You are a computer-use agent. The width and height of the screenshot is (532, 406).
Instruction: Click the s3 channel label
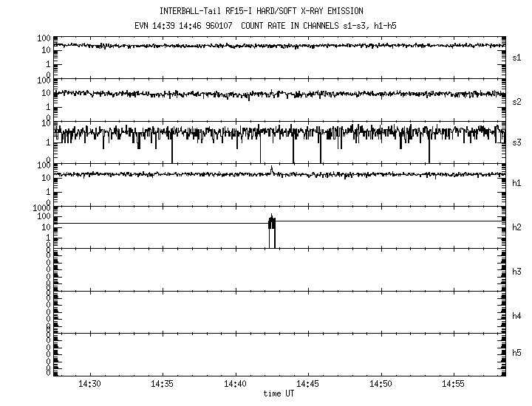517,142
